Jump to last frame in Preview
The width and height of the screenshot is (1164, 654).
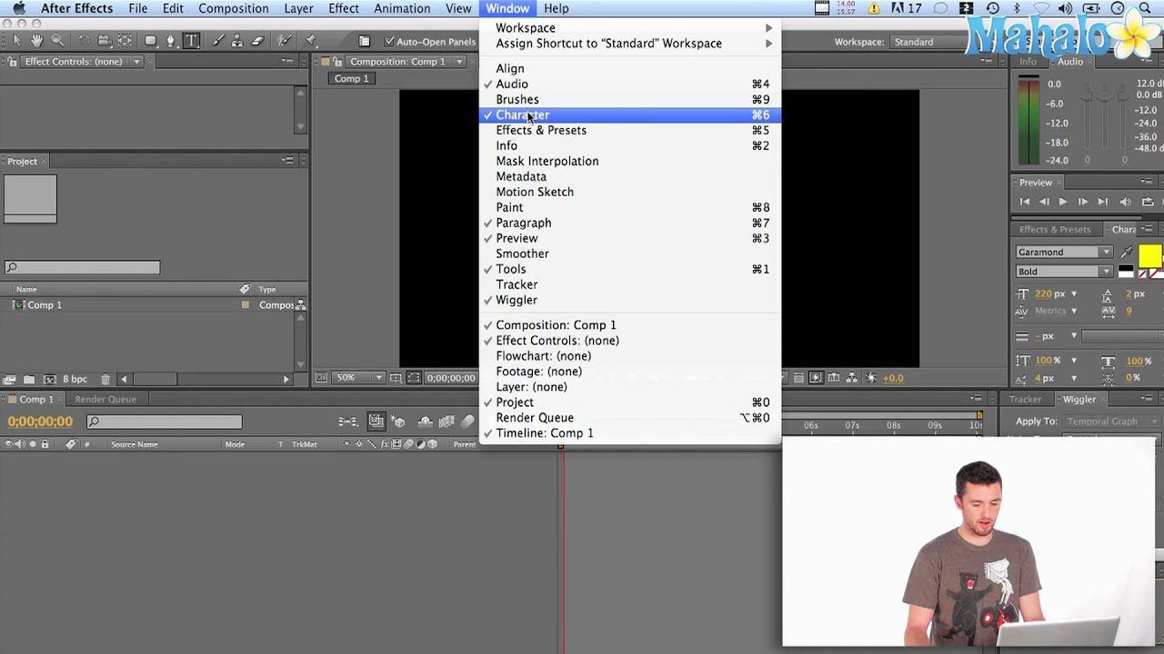(1102, 202)
